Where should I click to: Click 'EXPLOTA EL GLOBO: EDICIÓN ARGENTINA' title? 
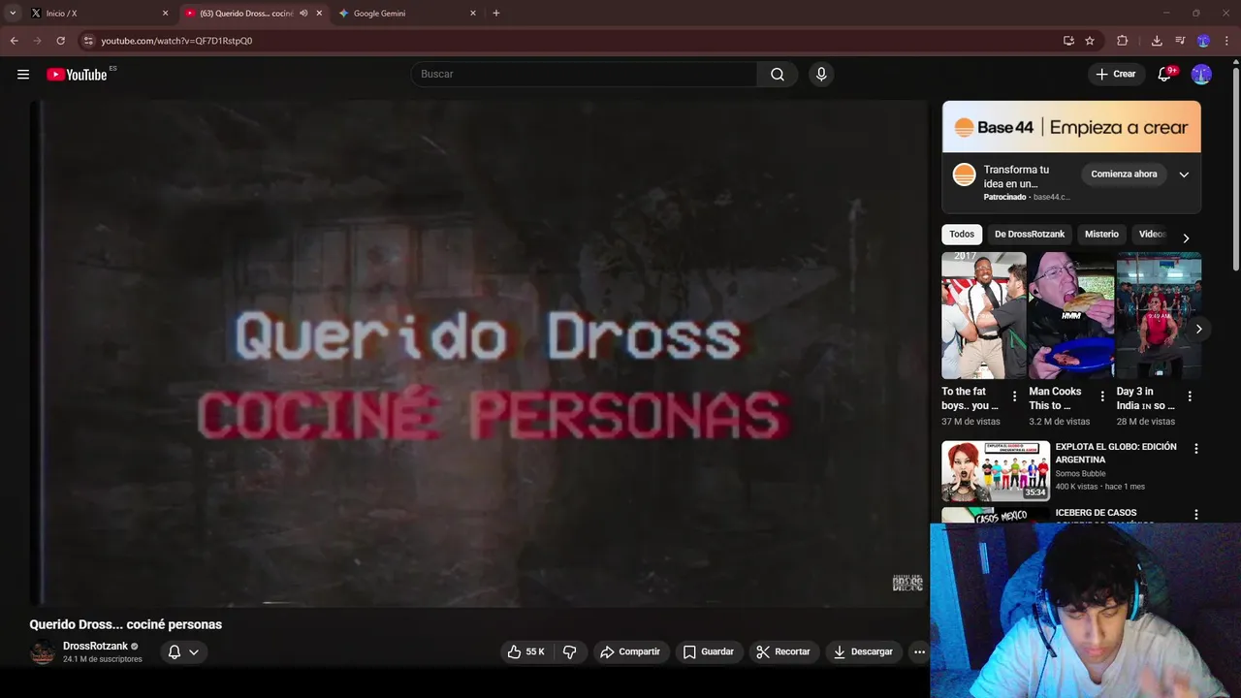tap(1116, 453)
